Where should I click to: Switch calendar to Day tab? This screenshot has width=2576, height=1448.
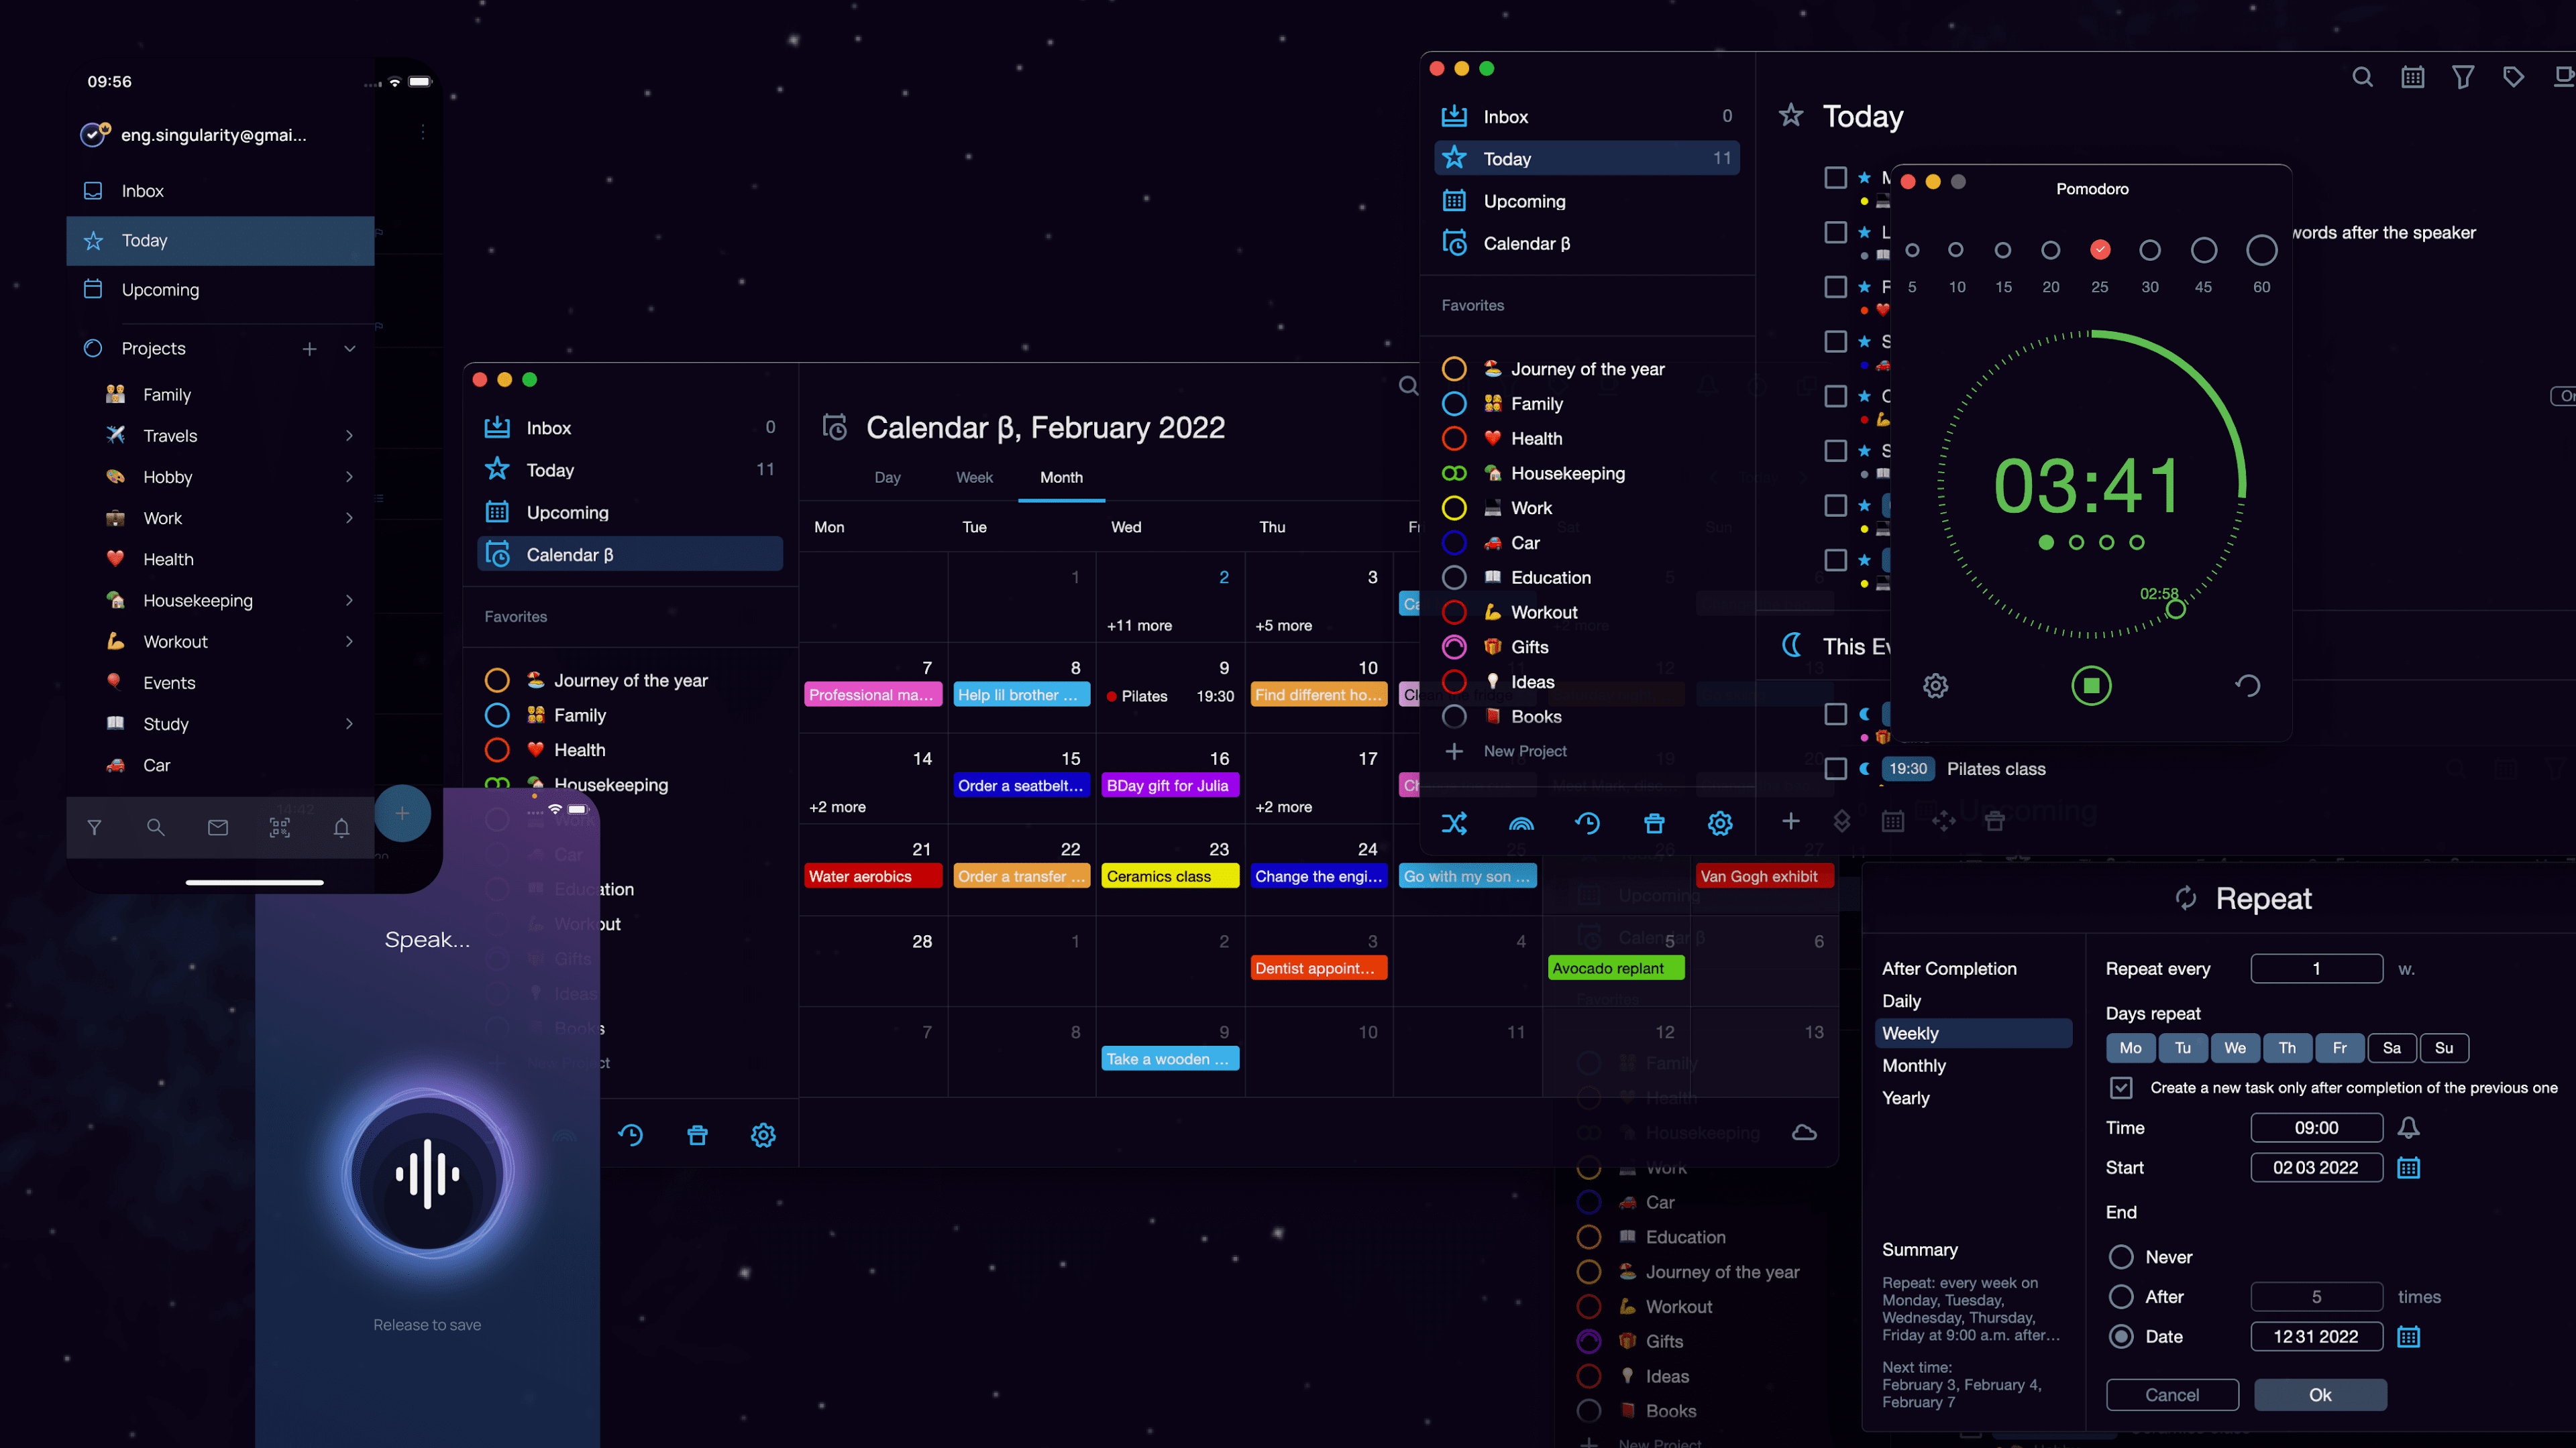[887, 478]
